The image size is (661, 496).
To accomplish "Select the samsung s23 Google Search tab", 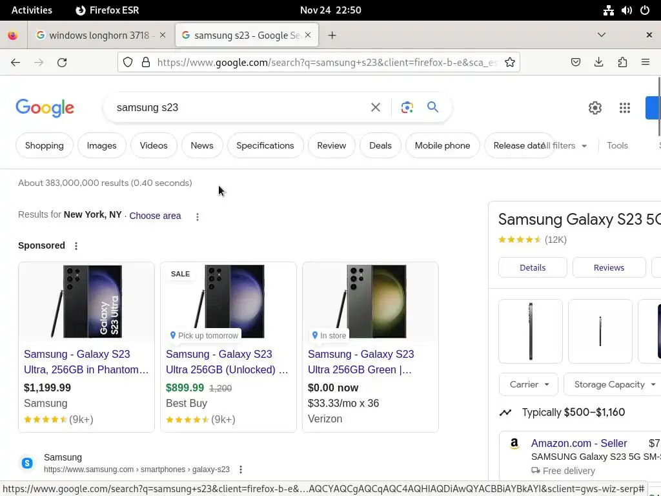I will 247,36.
